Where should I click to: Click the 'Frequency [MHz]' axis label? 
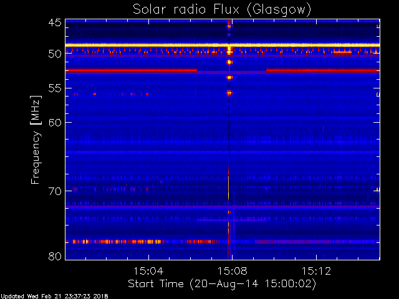(36, 140)
